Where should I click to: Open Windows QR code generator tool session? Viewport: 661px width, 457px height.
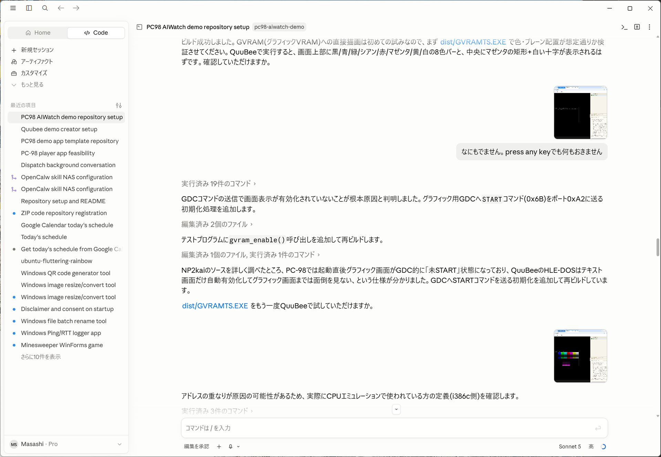tap(66, 273)
